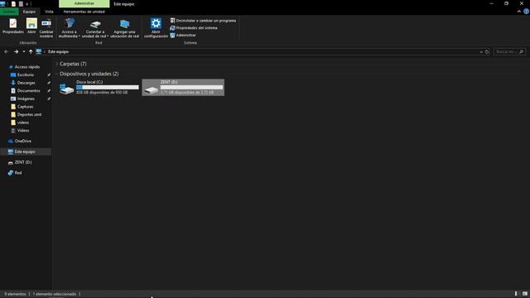This screenshot has height=298, width=530.
Task: Switch to details view in status bar
Action: click(x=516, y=294)
